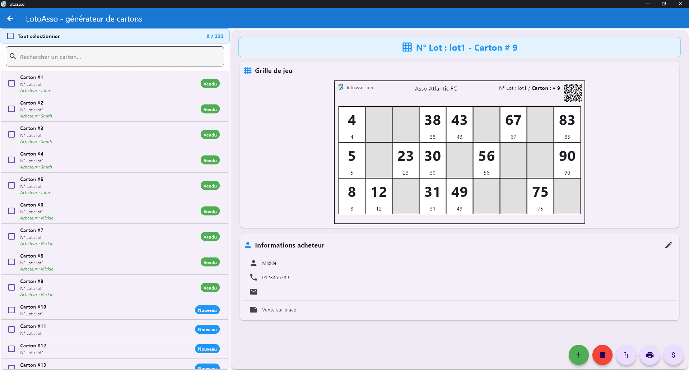Click the Nouveau badge on Carton #12
Image resolution: width=689 pixels, height=370 pixels.
tap(207, 349)
